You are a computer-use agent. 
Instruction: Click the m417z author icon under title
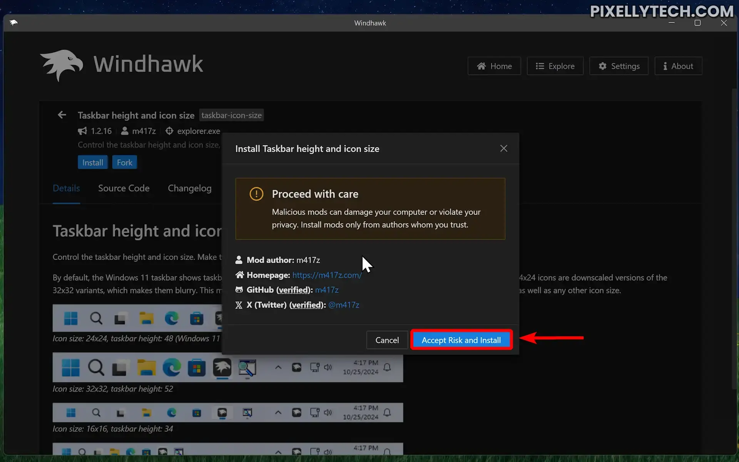125,131
